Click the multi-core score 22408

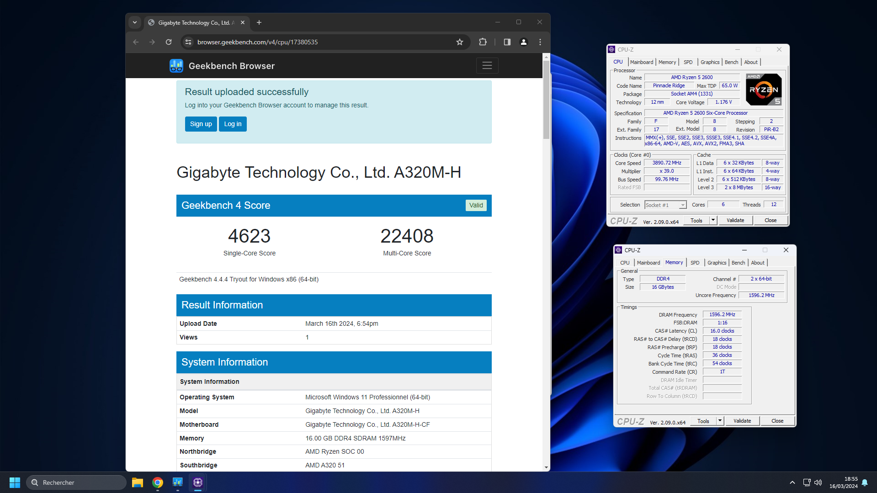[407, 236]
